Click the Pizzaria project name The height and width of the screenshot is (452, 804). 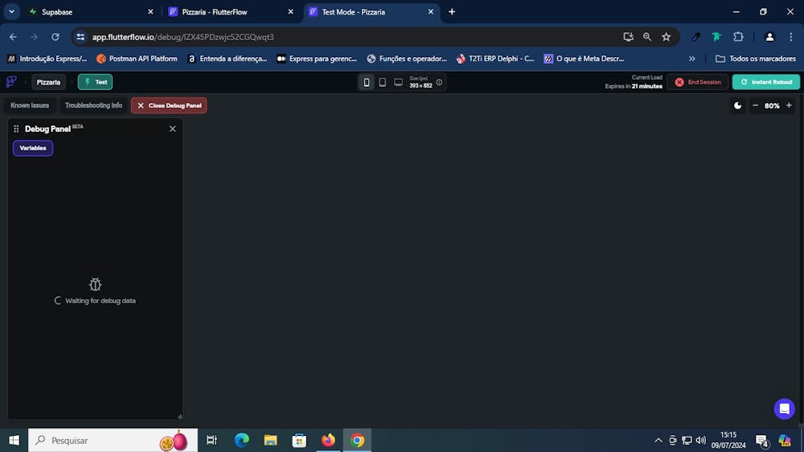(x=49, y=82)
